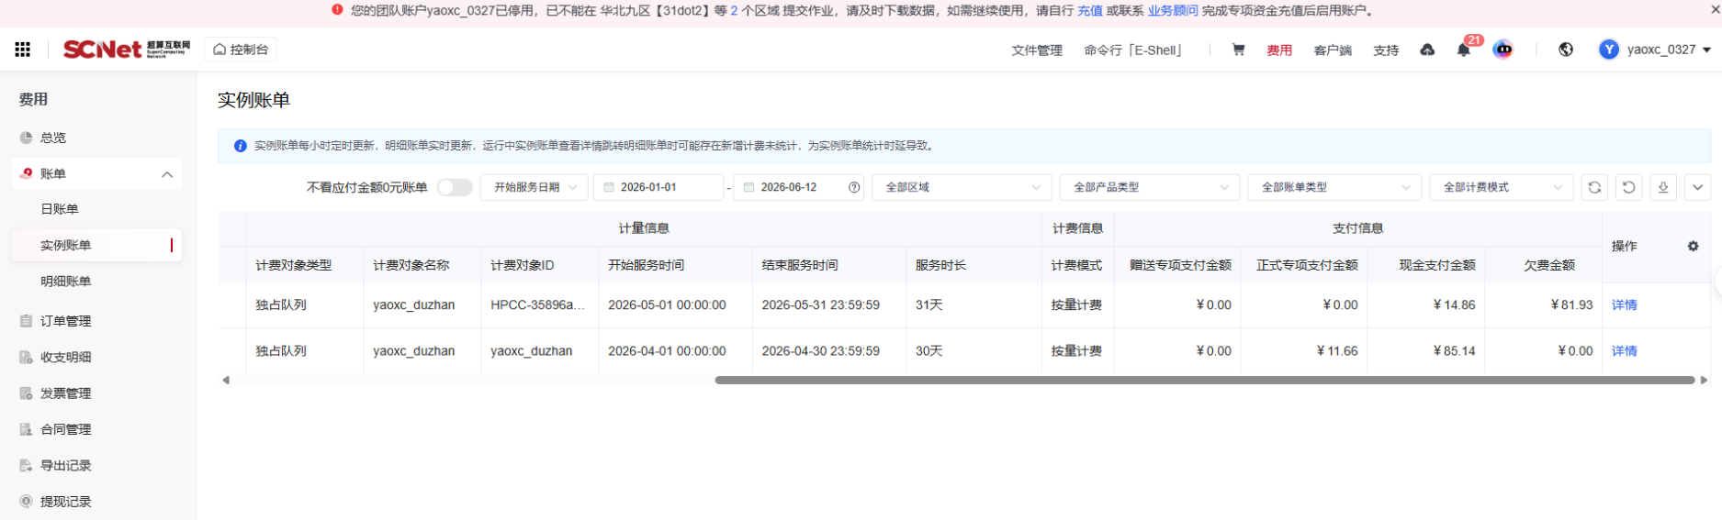Click the 订单管理 sidebar icon
The height and width of the screenshot is (520, 1722).
click(26, 321)
